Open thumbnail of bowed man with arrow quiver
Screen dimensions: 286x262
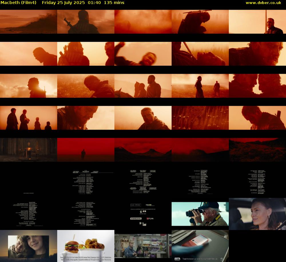(257, 118)
